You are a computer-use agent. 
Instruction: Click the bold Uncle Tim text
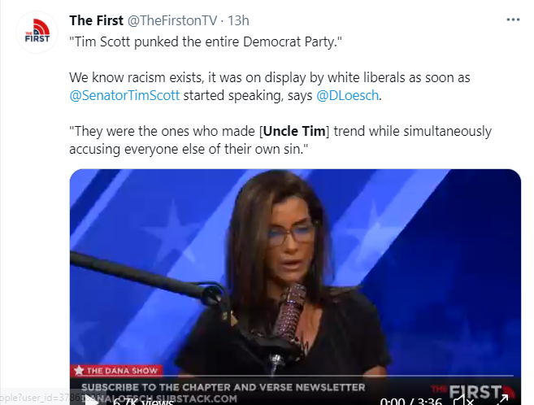[x=294, y=131]
